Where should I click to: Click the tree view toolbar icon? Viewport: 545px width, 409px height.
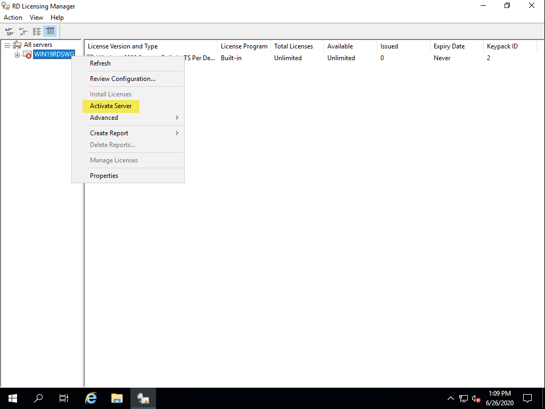[23, 31]
